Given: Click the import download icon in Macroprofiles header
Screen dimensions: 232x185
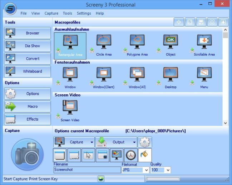Looking at the screenshot, I should (223, 22).
